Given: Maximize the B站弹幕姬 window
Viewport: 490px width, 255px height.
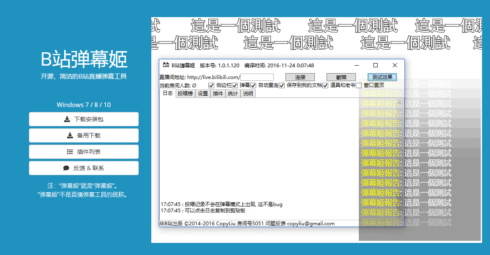Looking at the screenshot, I should 376,65.
